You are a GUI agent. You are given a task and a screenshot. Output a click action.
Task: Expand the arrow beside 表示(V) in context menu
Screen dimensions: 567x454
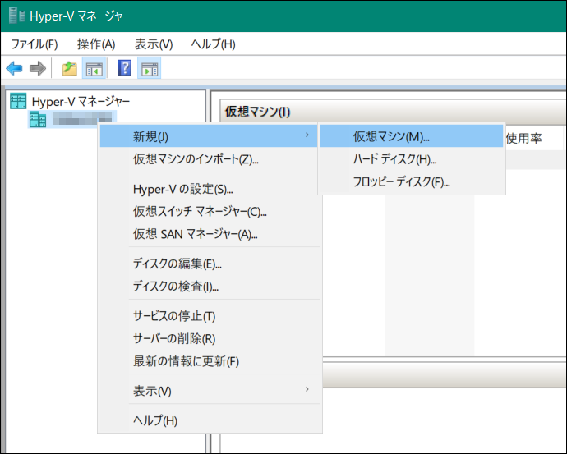click(x=307, y=389)
